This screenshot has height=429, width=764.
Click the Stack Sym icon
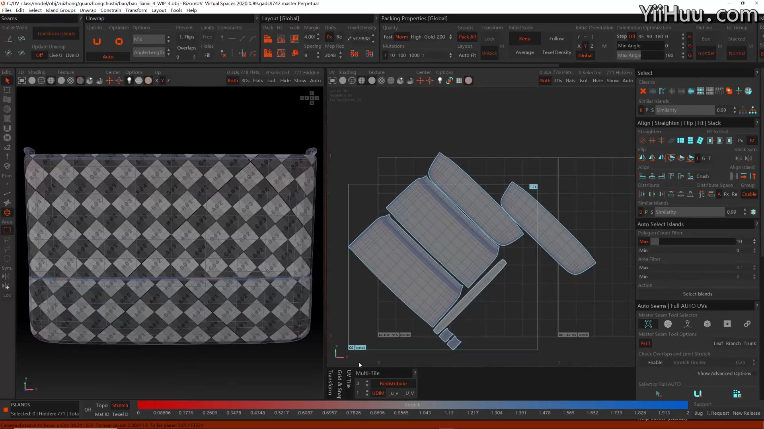(739, 158)
